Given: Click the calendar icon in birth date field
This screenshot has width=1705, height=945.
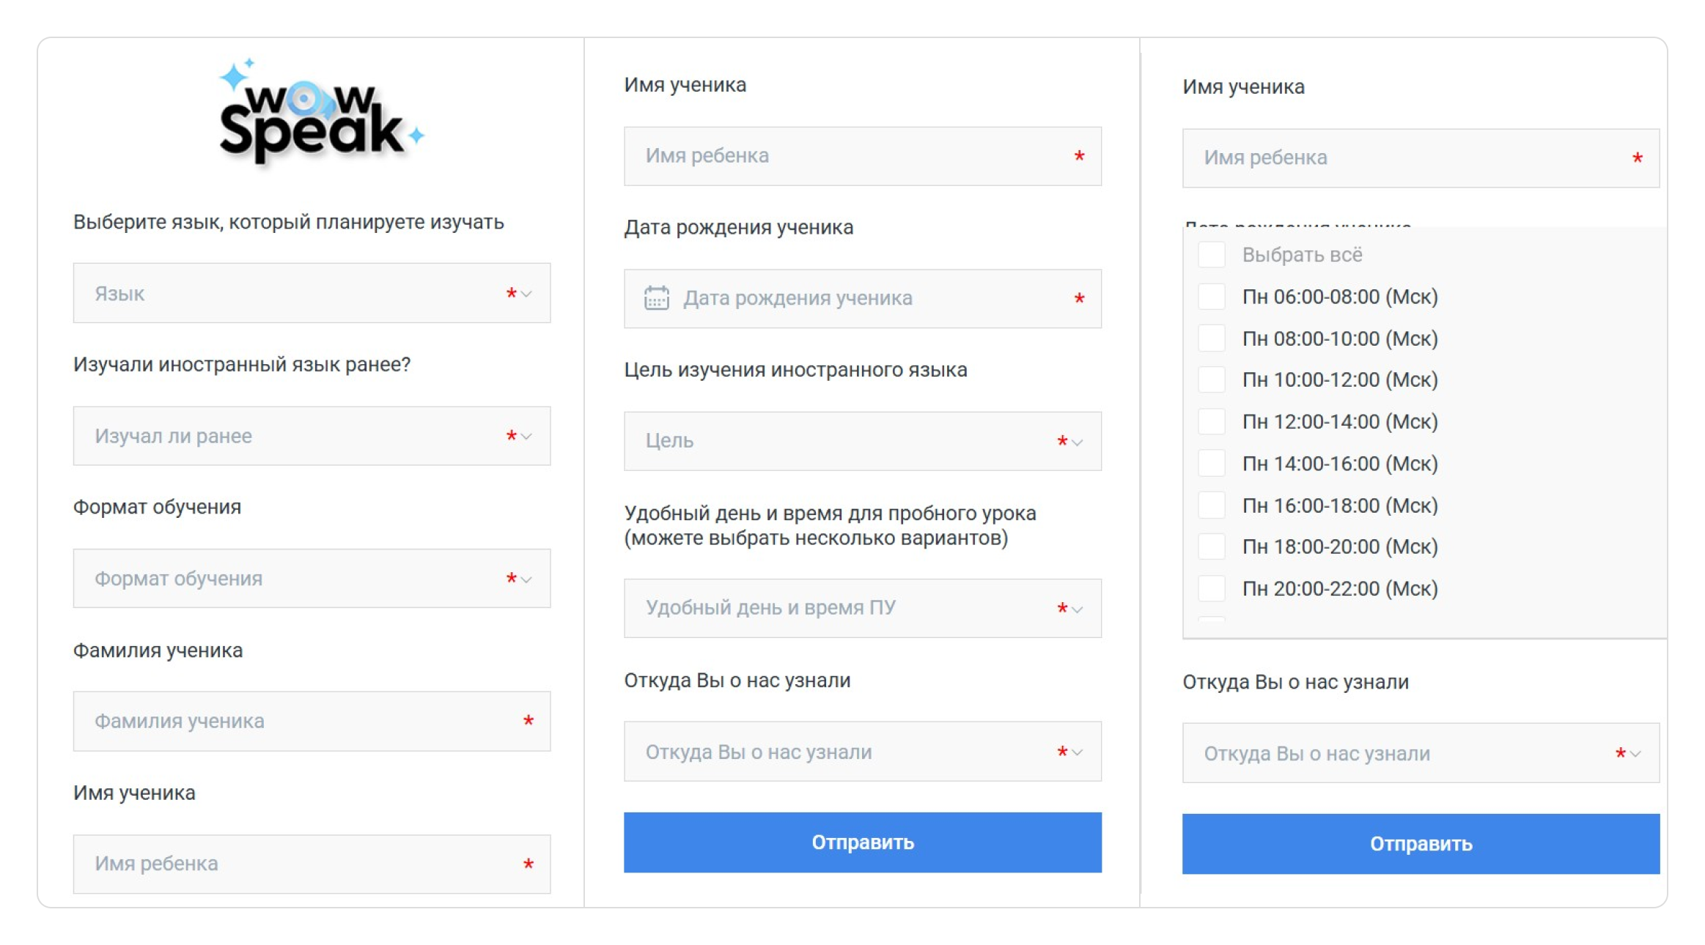Looking at the screenshot, I should click(x=656, y=298).
